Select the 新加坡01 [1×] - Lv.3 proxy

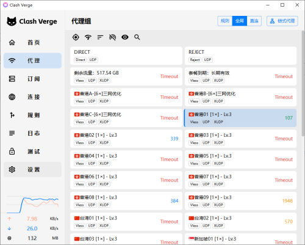click(240, 240)
